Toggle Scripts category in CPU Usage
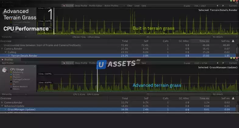Screen dimensions: 239x128 pyautogui.click(x=15, y=75)
